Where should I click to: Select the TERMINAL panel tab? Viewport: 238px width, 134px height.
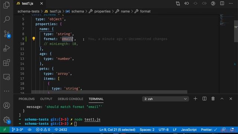coord(96,99)
